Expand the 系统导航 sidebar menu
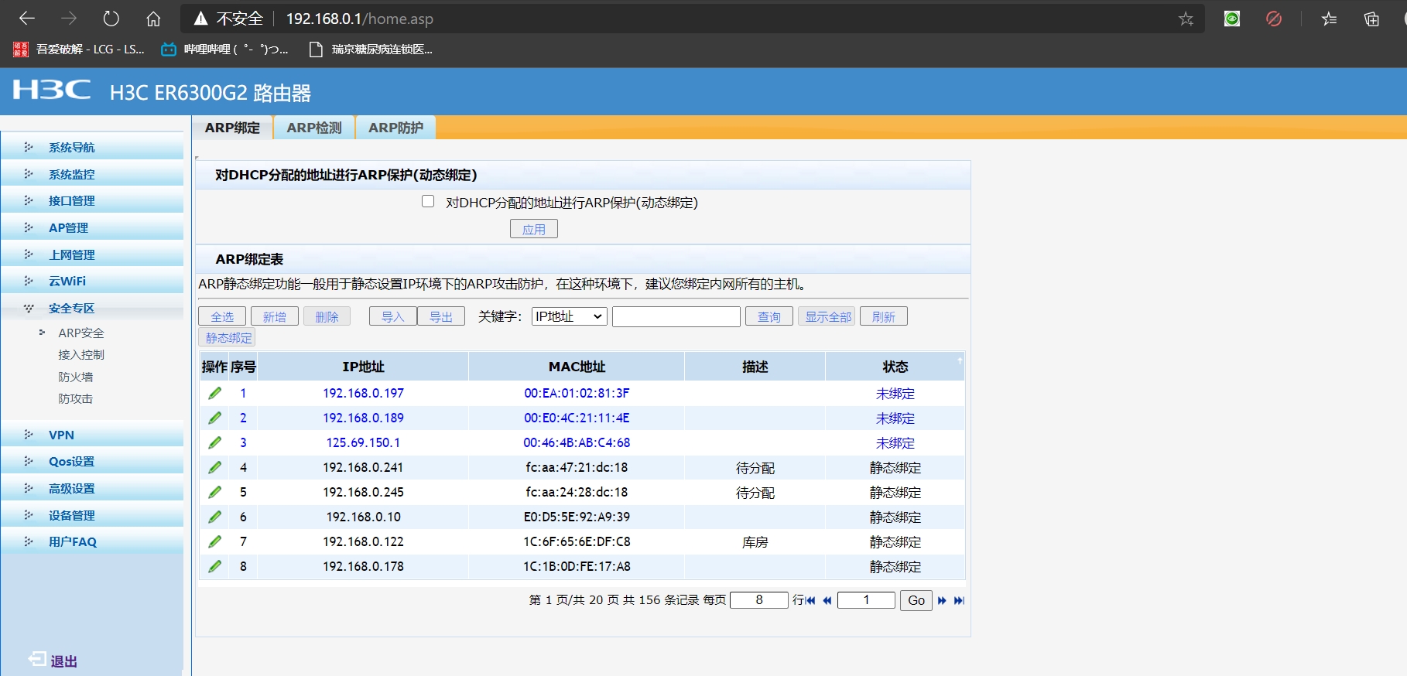This screenshot has height=676, width=1407. (71, 147)
